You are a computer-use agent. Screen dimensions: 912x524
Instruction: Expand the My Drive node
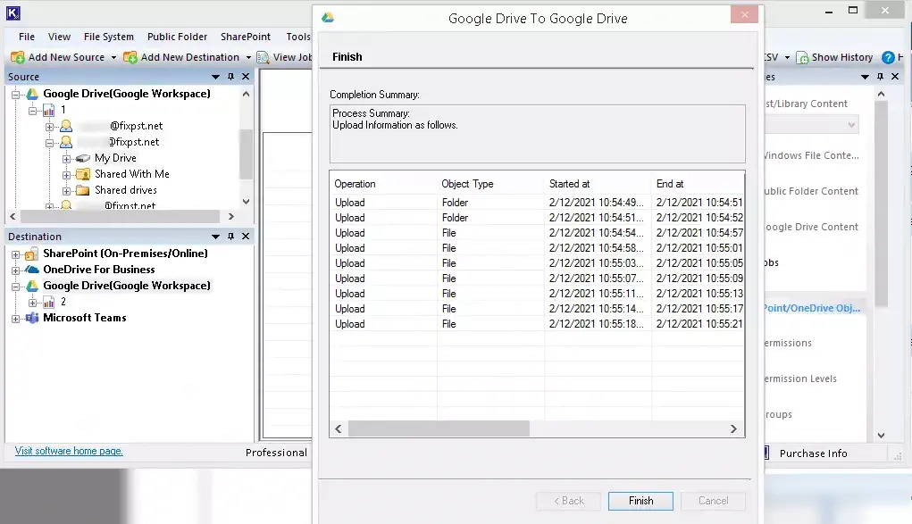pyautogui.click(x=66, y=159)
